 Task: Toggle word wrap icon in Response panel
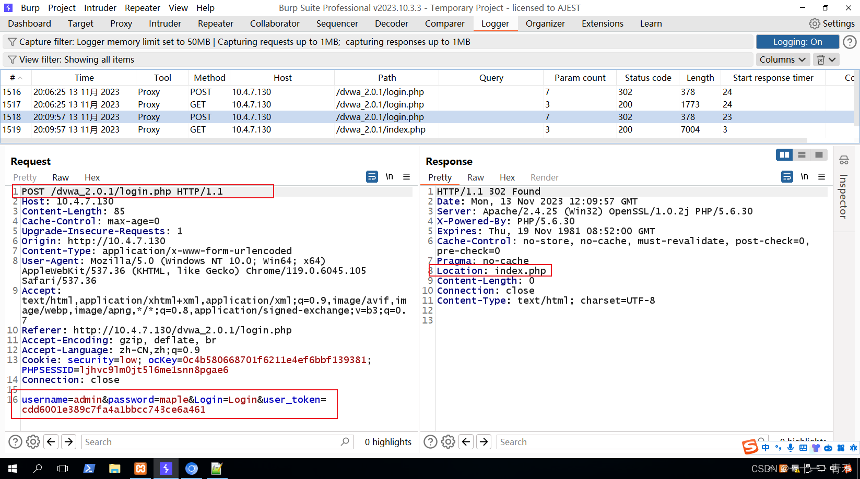(787, 177)
